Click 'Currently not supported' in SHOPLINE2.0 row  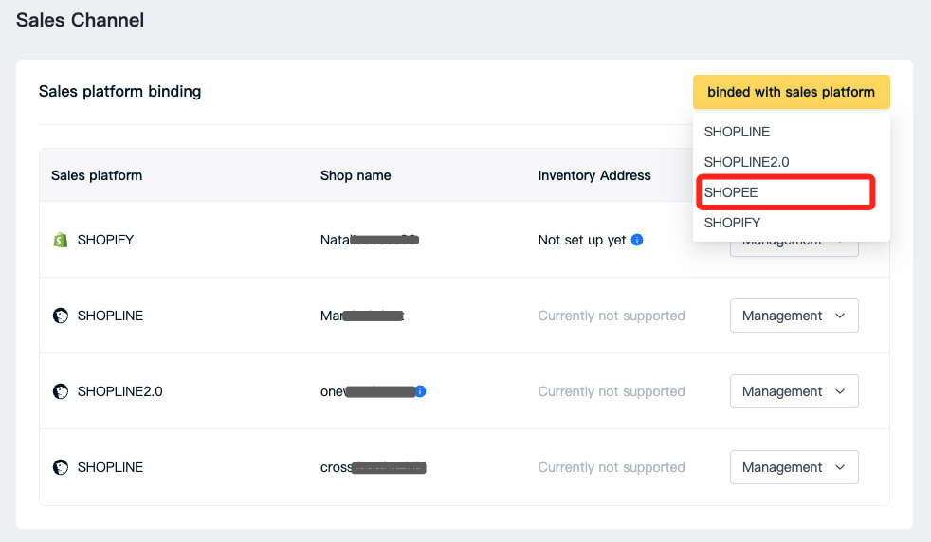[612, 391]
